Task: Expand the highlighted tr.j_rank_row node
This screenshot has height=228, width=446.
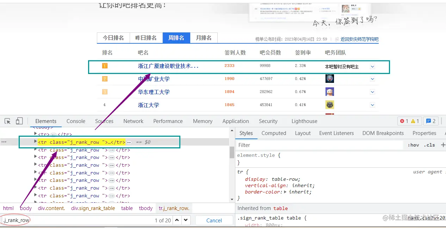Action: (x=35, y=142)
